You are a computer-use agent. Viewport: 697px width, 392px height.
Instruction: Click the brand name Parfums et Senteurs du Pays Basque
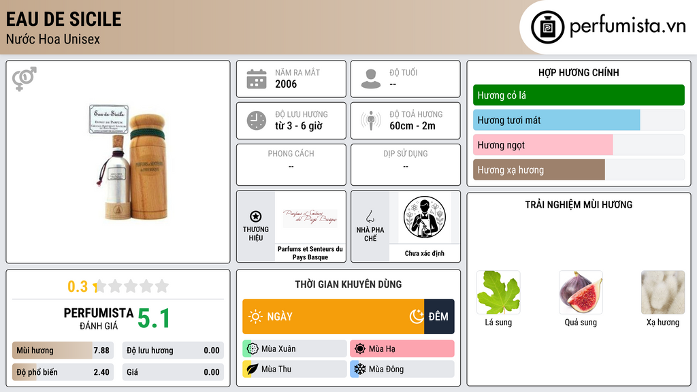pos(310,253)
